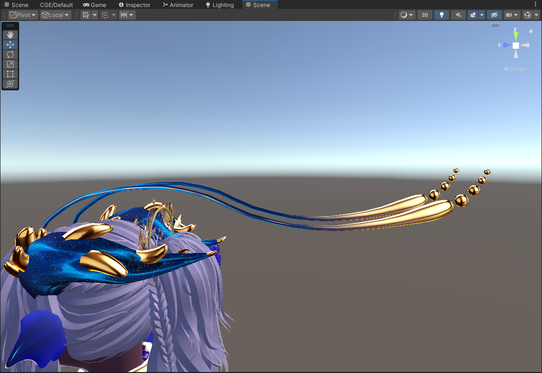Image resolution: width=542 pixels, height=373 pixels.
Task: Switch to the first Scene tab
Action: 16,5
